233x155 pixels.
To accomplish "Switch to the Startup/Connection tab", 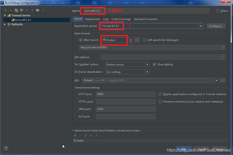I will 145,19.
